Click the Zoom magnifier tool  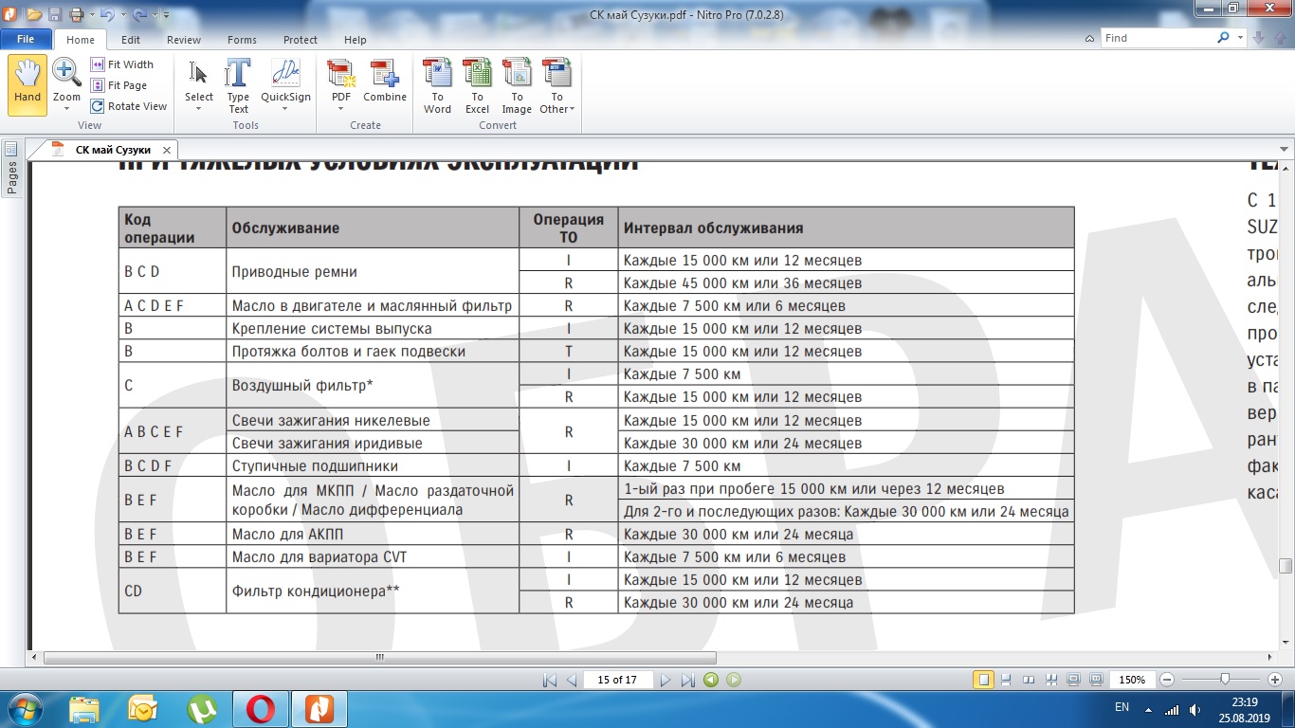coord(66,72)
